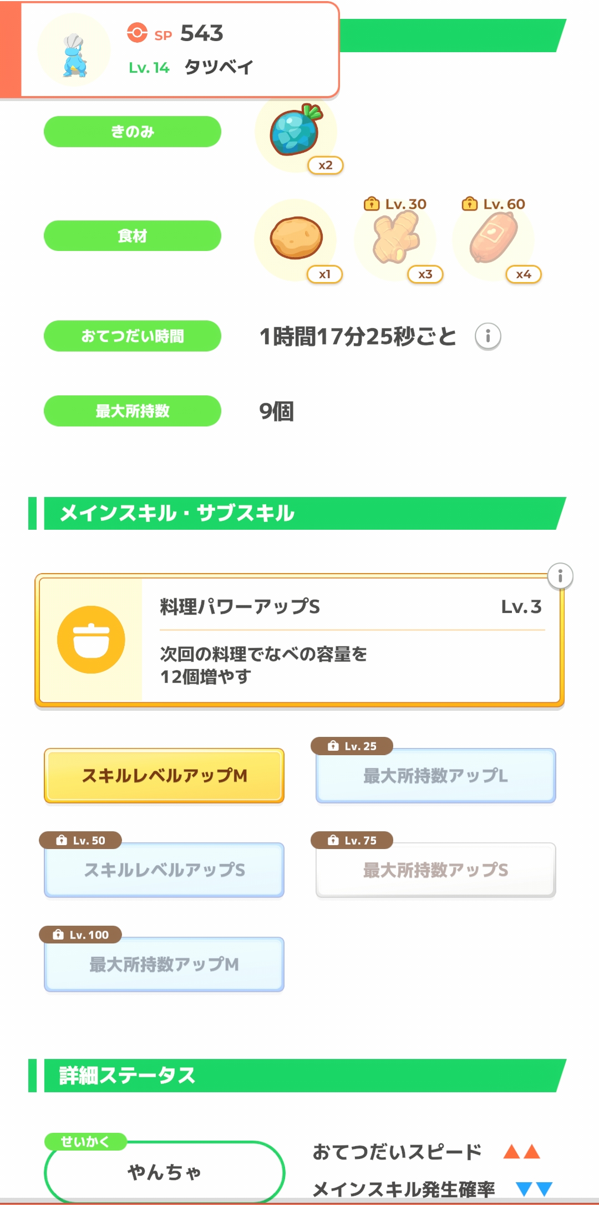Image resolution: width=599 pixels, height=1205 pixels.
Task: Select the スキルレベルアップM sub skill
Action: [x=164, y=776]
